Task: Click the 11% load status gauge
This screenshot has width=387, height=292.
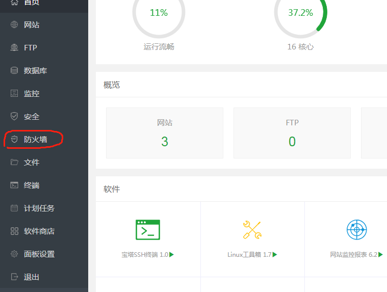Action: coord(159,13)
